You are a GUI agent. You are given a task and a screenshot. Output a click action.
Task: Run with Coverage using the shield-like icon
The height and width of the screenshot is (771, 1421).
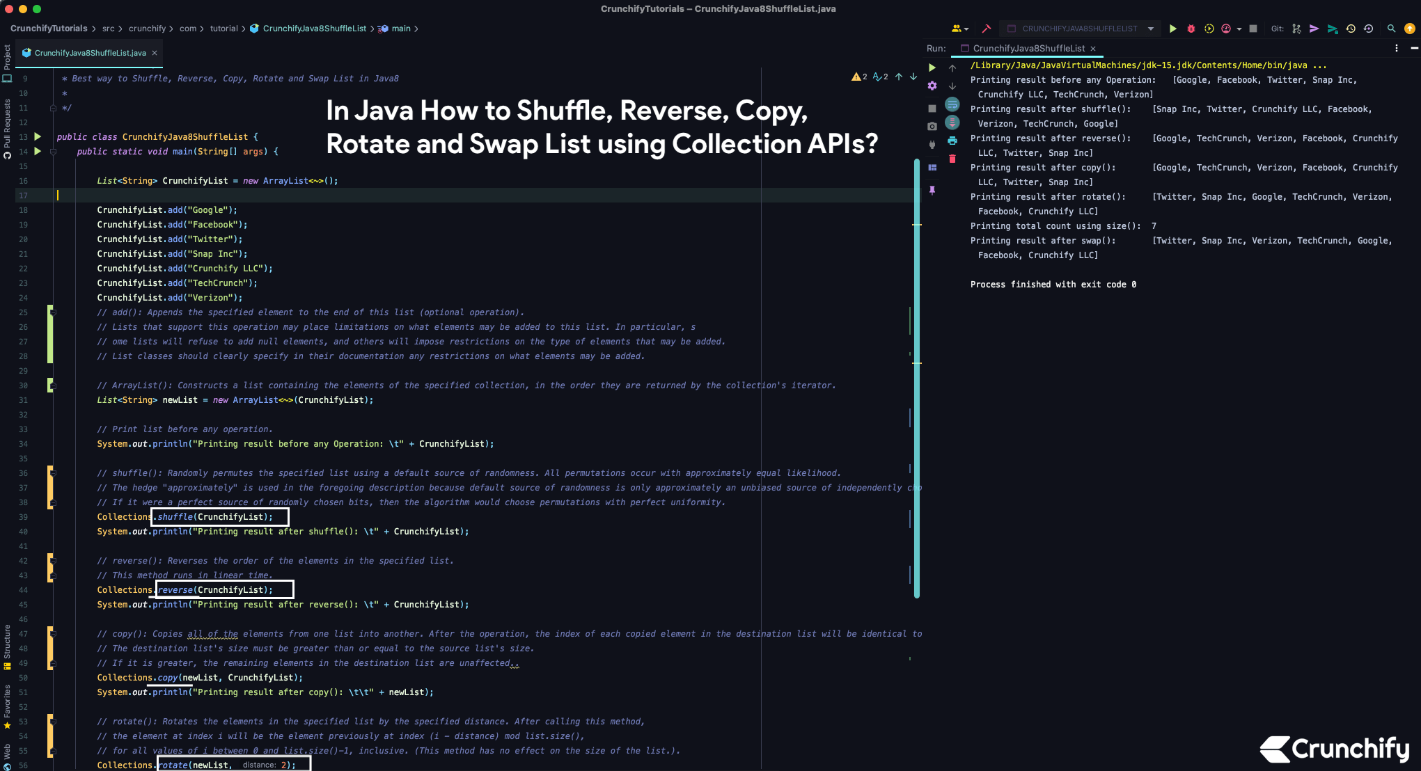[1209, 29]
